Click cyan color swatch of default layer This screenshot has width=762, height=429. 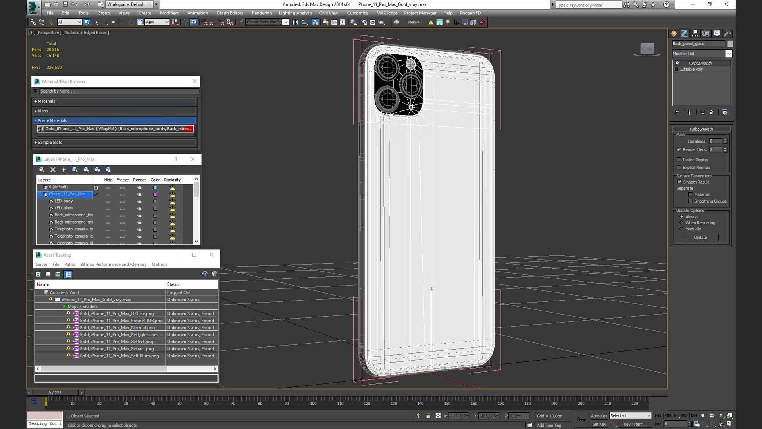155,187
